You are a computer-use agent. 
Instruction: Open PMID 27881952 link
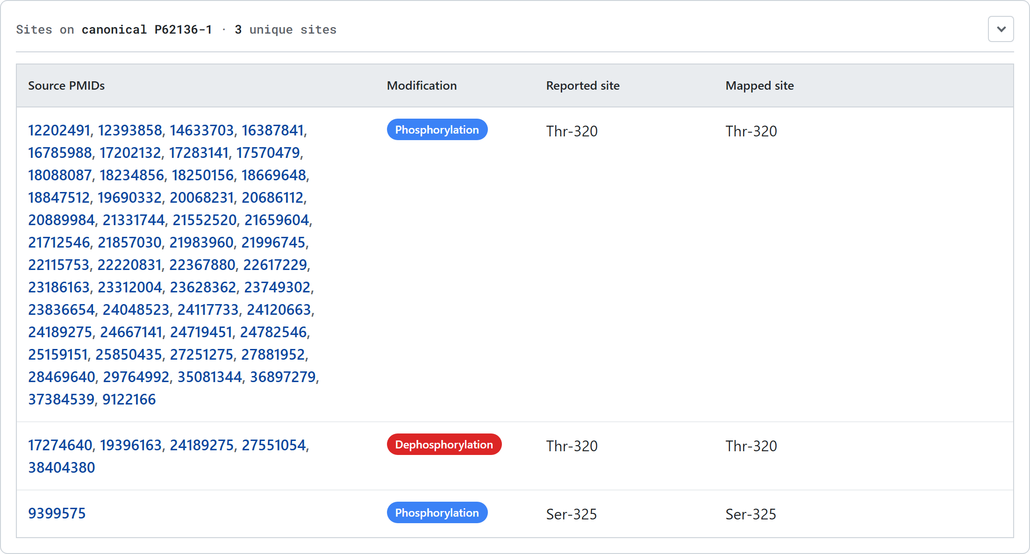tap(273, 355)
